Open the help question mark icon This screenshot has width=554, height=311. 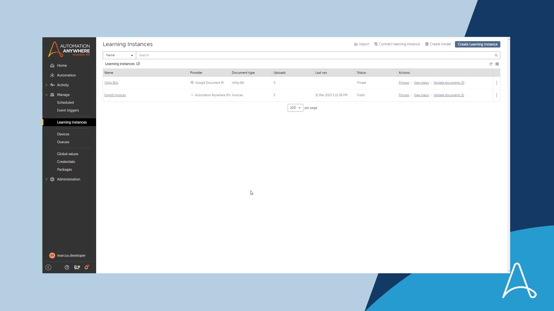(67, 268)
